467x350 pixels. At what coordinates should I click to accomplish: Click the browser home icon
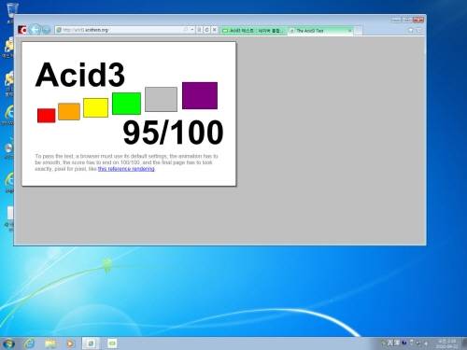411,30
